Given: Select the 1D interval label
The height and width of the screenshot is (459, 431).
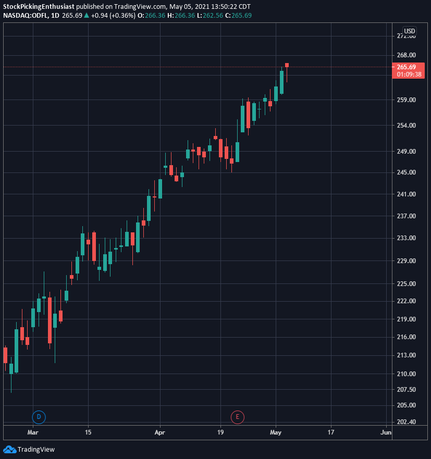Looking at the screenshot, I should pos(55,16).
